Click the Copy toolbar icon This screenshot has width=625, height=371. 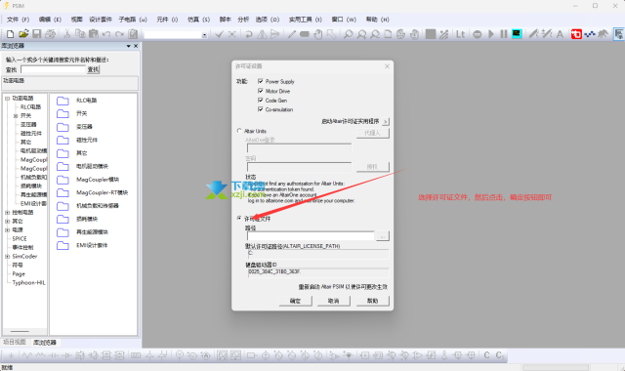[80, 34]
